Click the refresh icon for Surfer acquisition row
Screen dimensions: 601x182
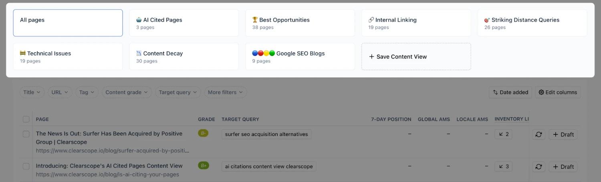[x=538, y=134]
